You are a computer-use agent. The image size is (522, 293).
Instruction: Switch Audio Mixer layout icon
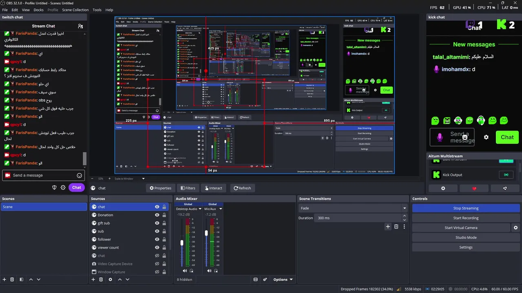[x=255, y=280]
